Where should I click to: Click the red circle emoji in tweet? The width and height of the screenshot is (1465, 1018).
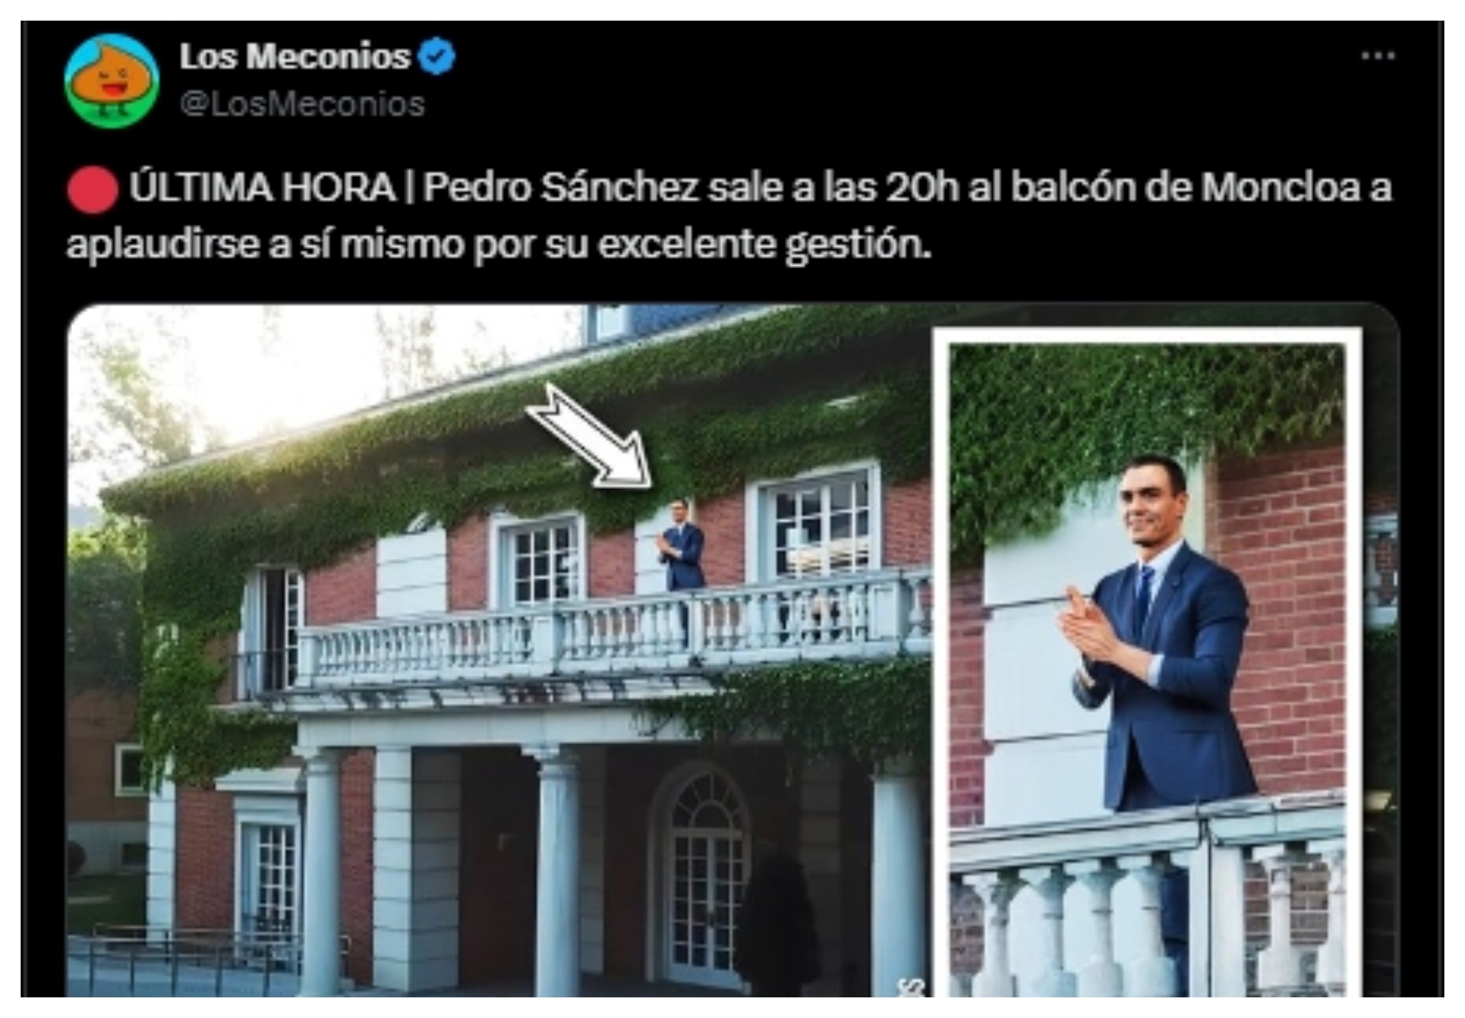(92, 189)
